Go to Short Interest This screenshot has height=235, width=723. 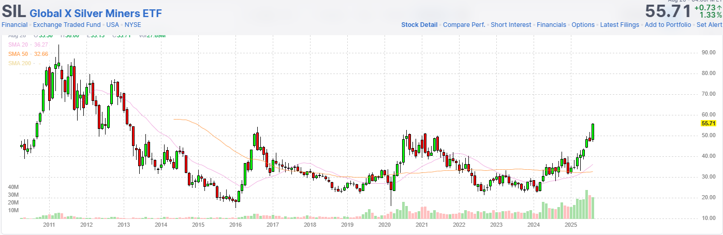(x=511, y=25)
